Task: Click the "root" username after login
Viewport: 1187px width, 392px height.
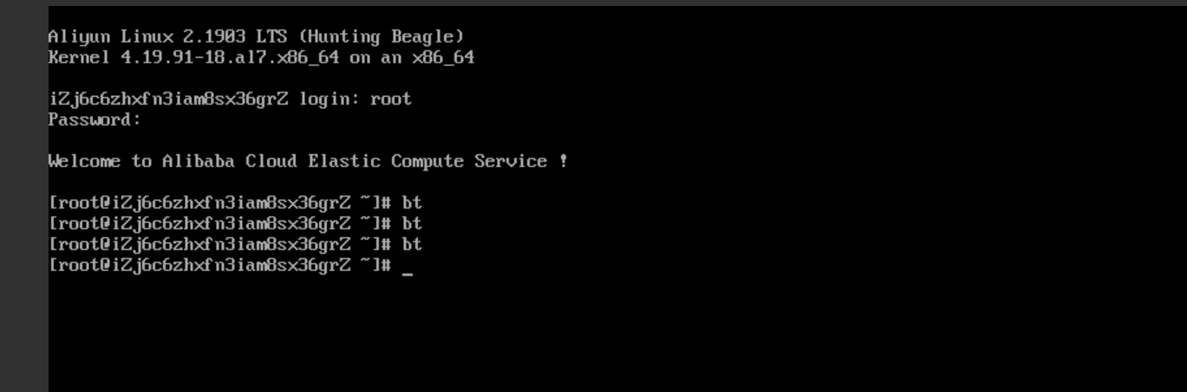Action: [x=391, y=100]
